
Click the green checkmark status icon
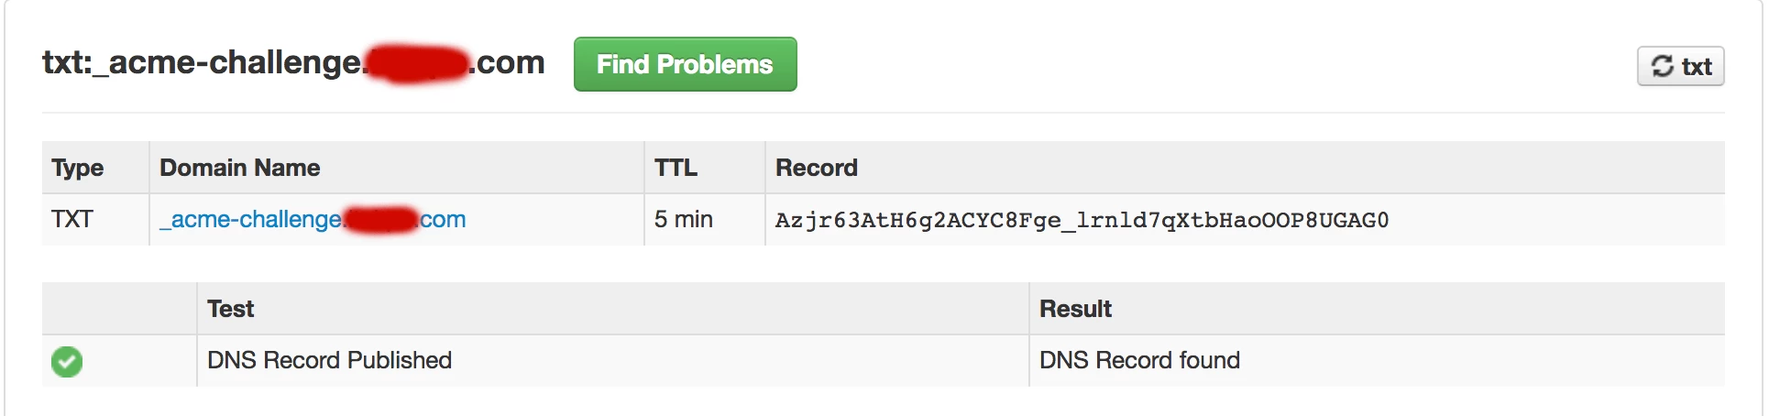coord(67,361)
